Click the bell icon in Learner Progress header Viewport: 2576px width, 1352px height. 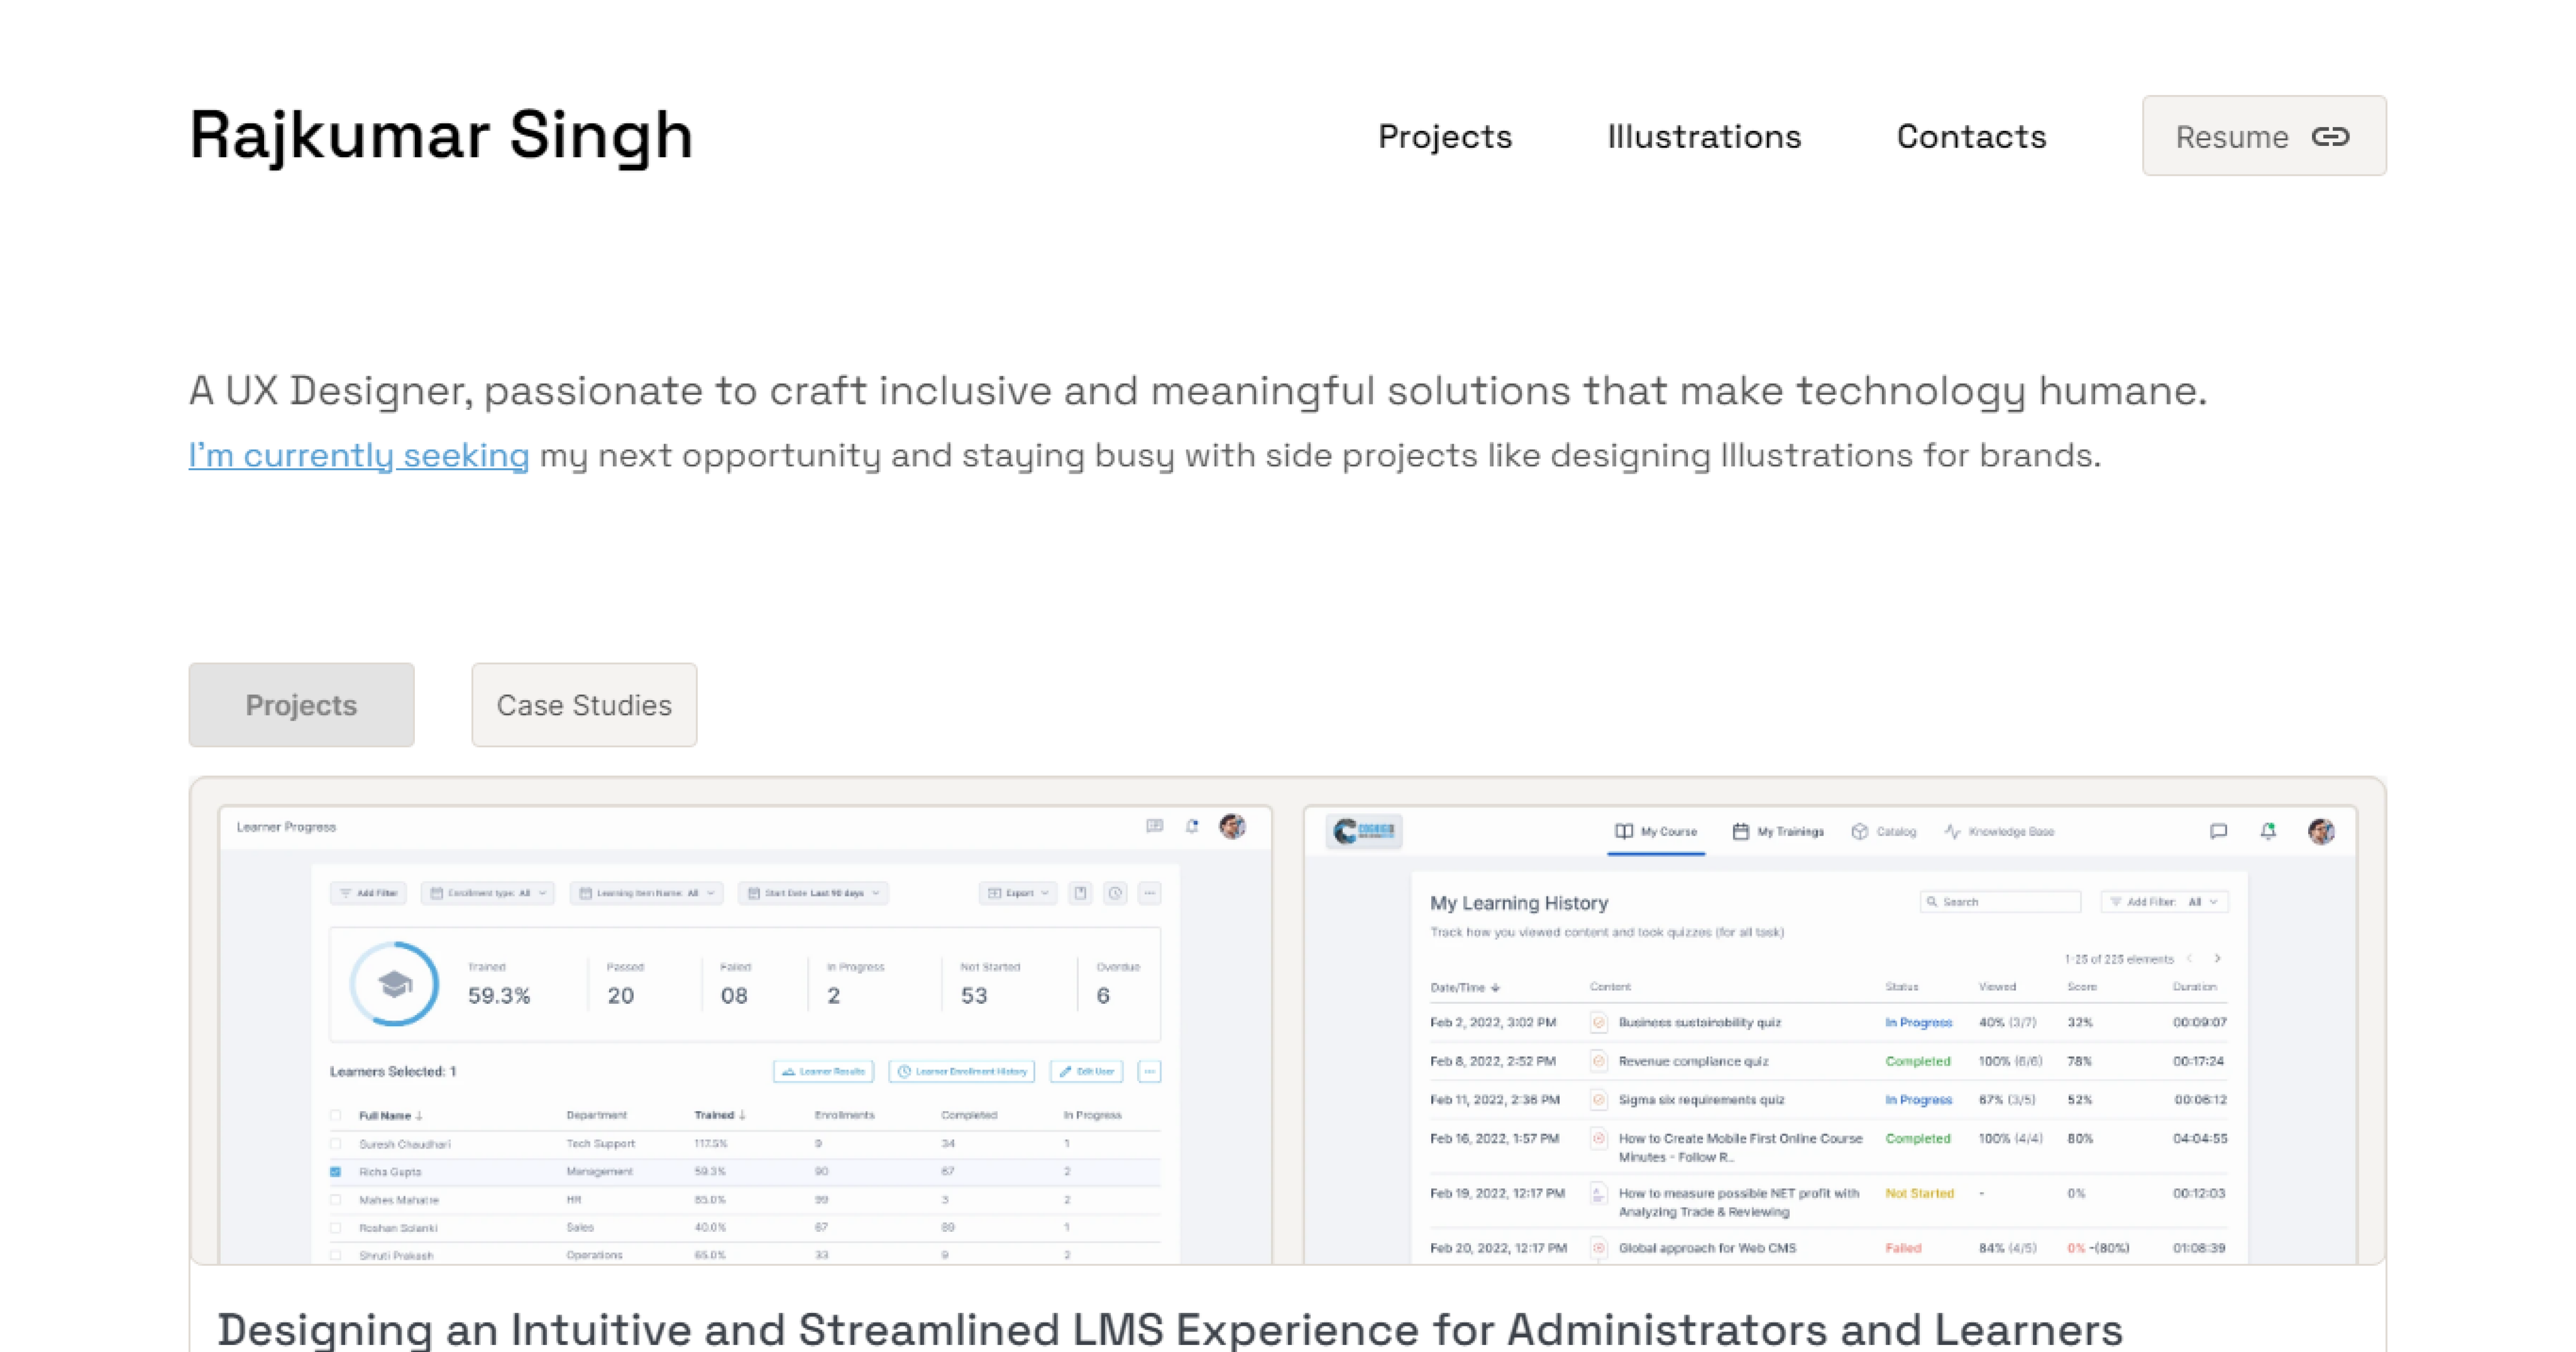click(x=1192, y=826)
